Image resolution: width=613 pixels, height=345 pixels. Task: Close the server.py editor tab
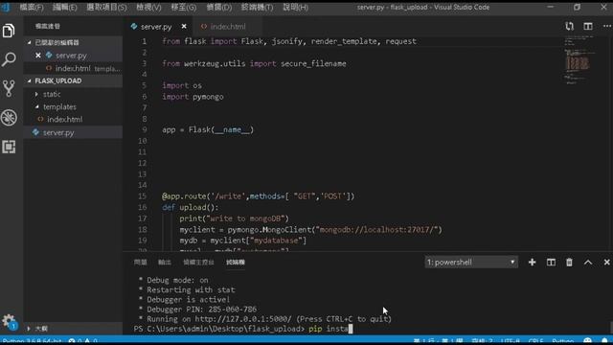coord(184,26)
